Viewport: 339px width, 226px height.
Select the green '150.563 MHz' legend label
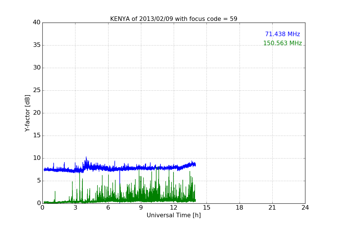pos(282,43)
